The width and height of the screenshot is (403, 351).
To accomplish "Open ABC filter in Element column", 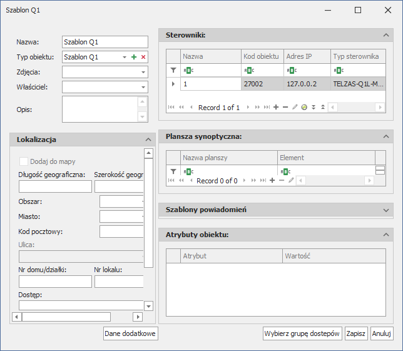I will pyautogui.click(x=285, y=171).
